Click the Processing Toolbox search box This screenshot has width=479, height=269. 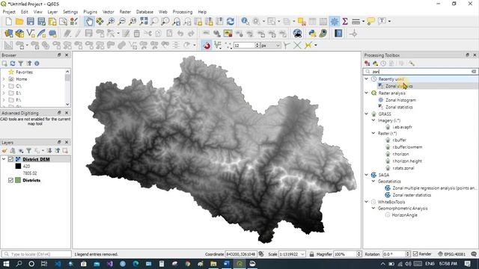pyautogui.click(x=420, y=72)
